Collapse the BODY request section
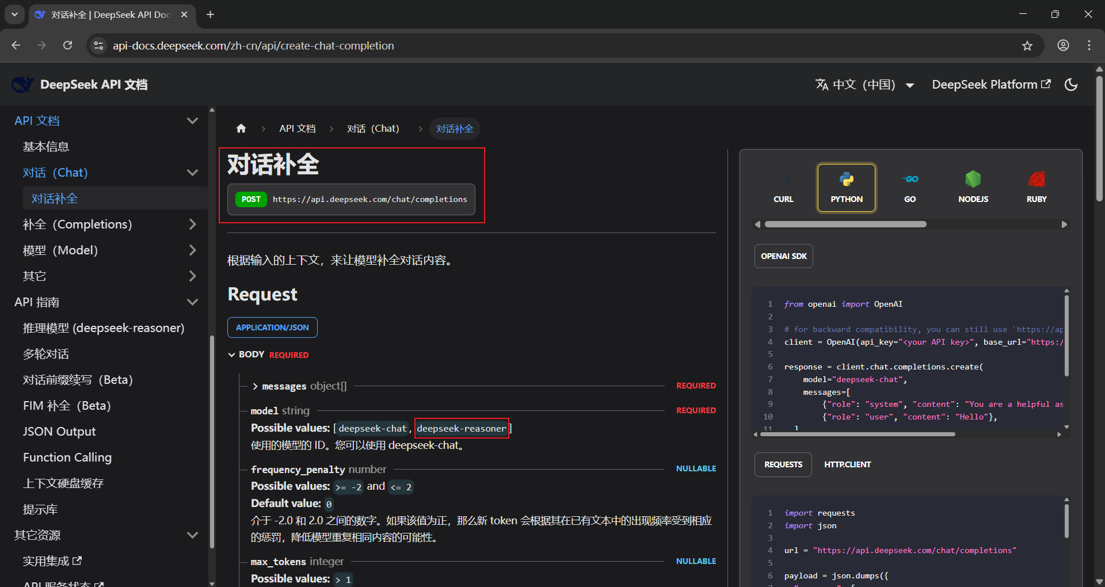The width and height of the screenshot is (1105, 587). [x=231, y=355]
